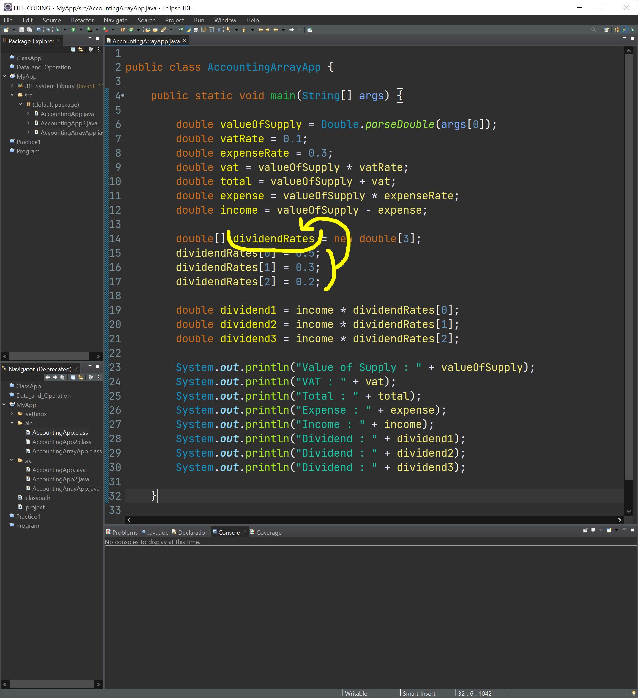Switch to the Problems tab
Screen dimensions: 638x698
pyautogui.click(x=124, y=532)
